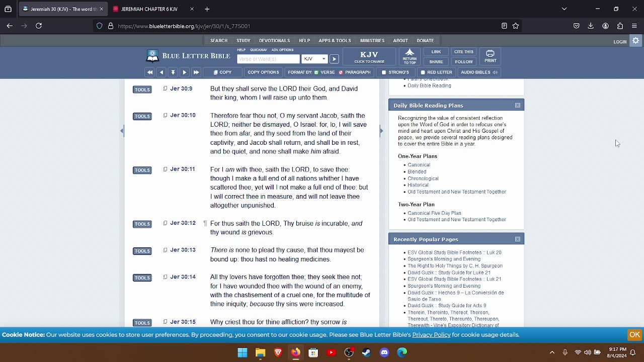Open Copy Options menu

(263, 72)
